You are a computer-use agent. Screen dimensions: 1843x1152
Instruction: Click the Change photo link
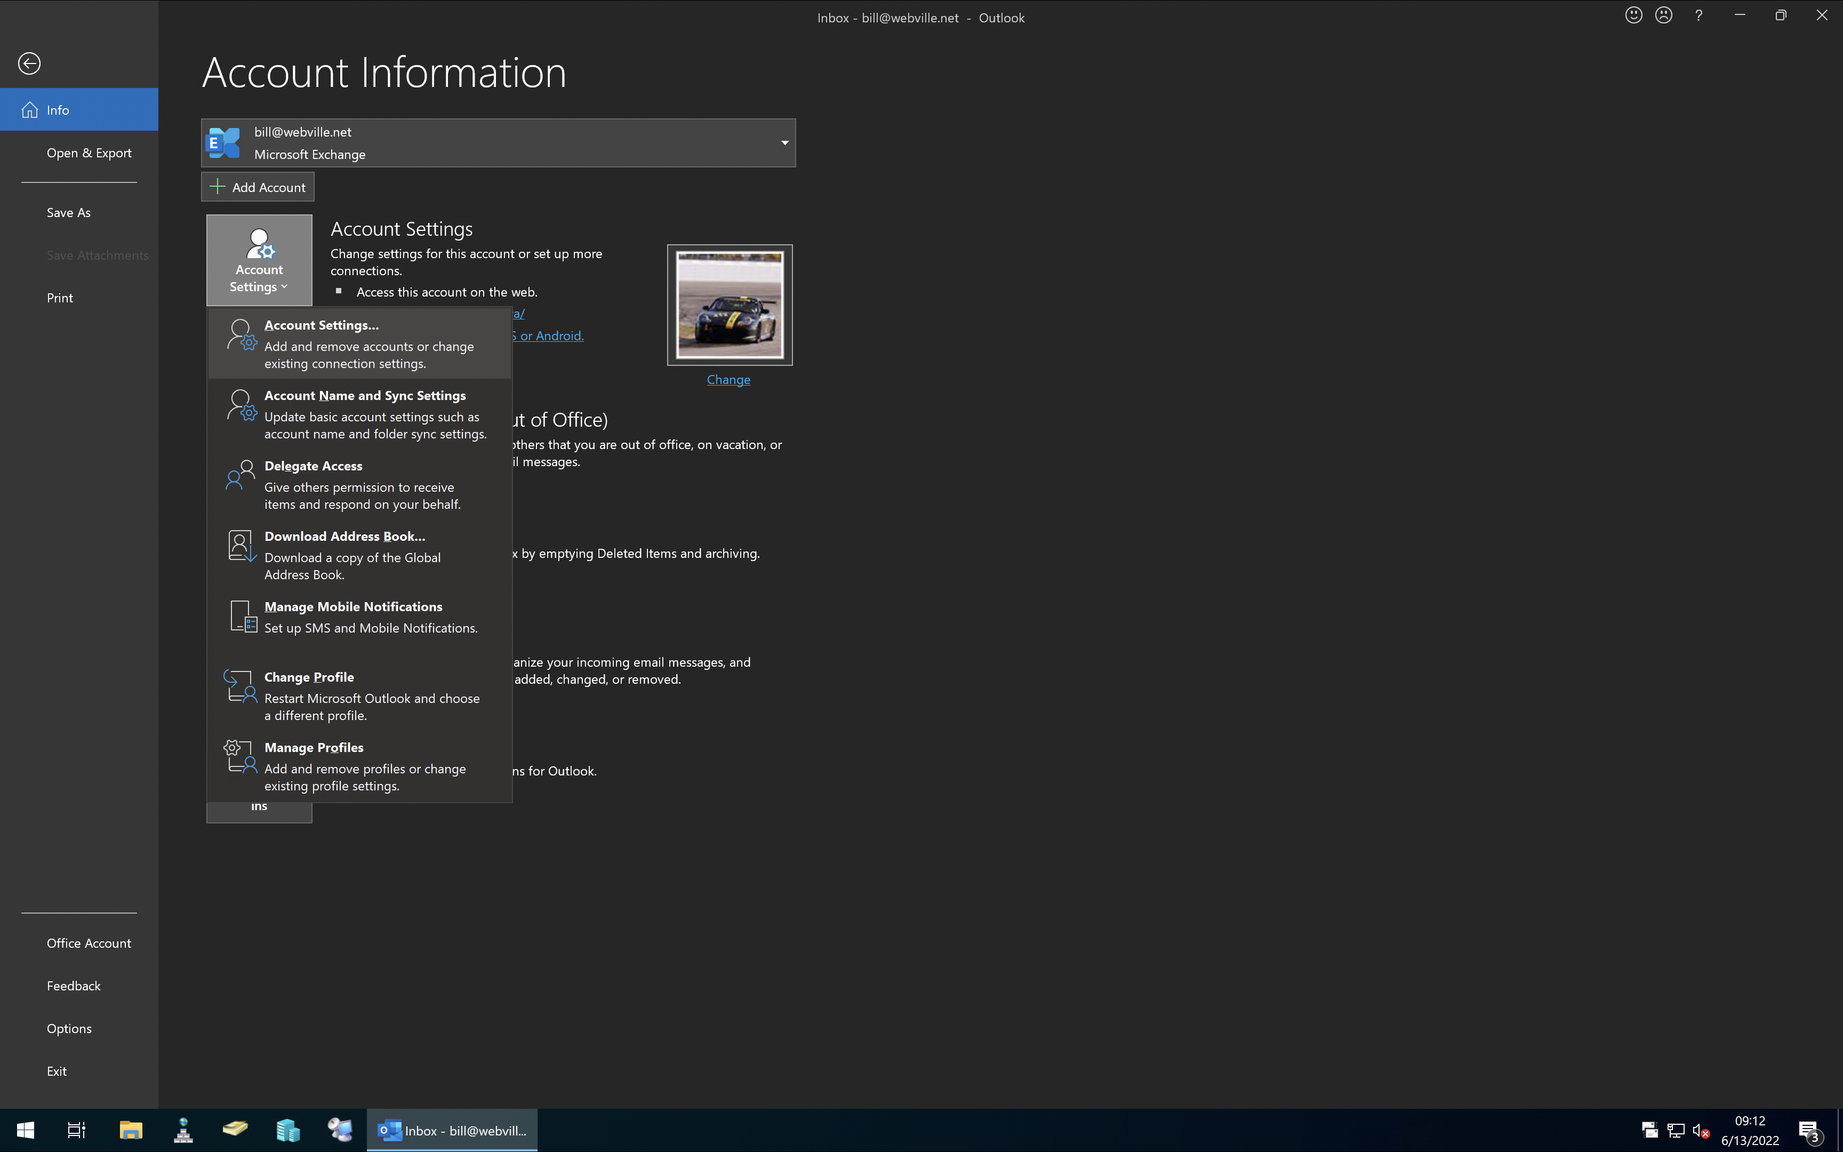click(728, 379)
